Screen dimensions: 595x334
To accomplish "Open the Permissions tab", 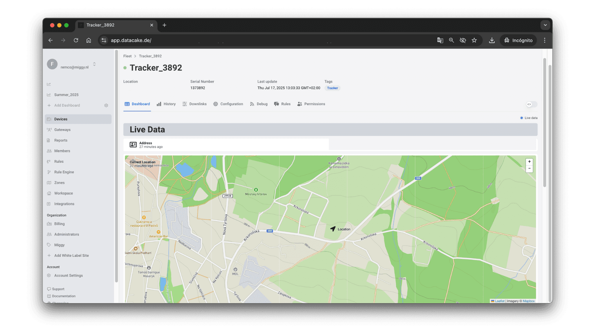I will [x=311, y=104].
